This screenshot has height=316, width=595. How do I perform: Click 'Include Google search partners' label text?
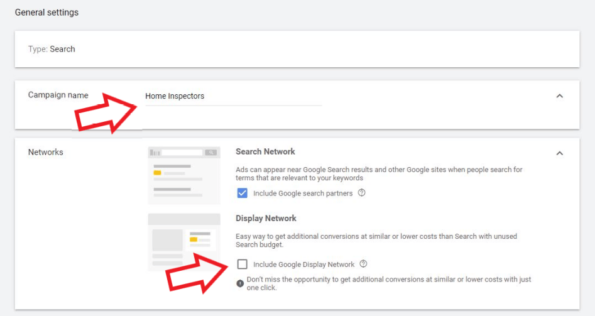[303, 193]
